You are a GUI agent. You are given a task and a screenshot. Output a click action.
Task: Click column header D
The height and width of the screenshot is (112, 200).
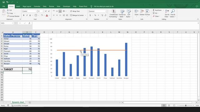44,32
